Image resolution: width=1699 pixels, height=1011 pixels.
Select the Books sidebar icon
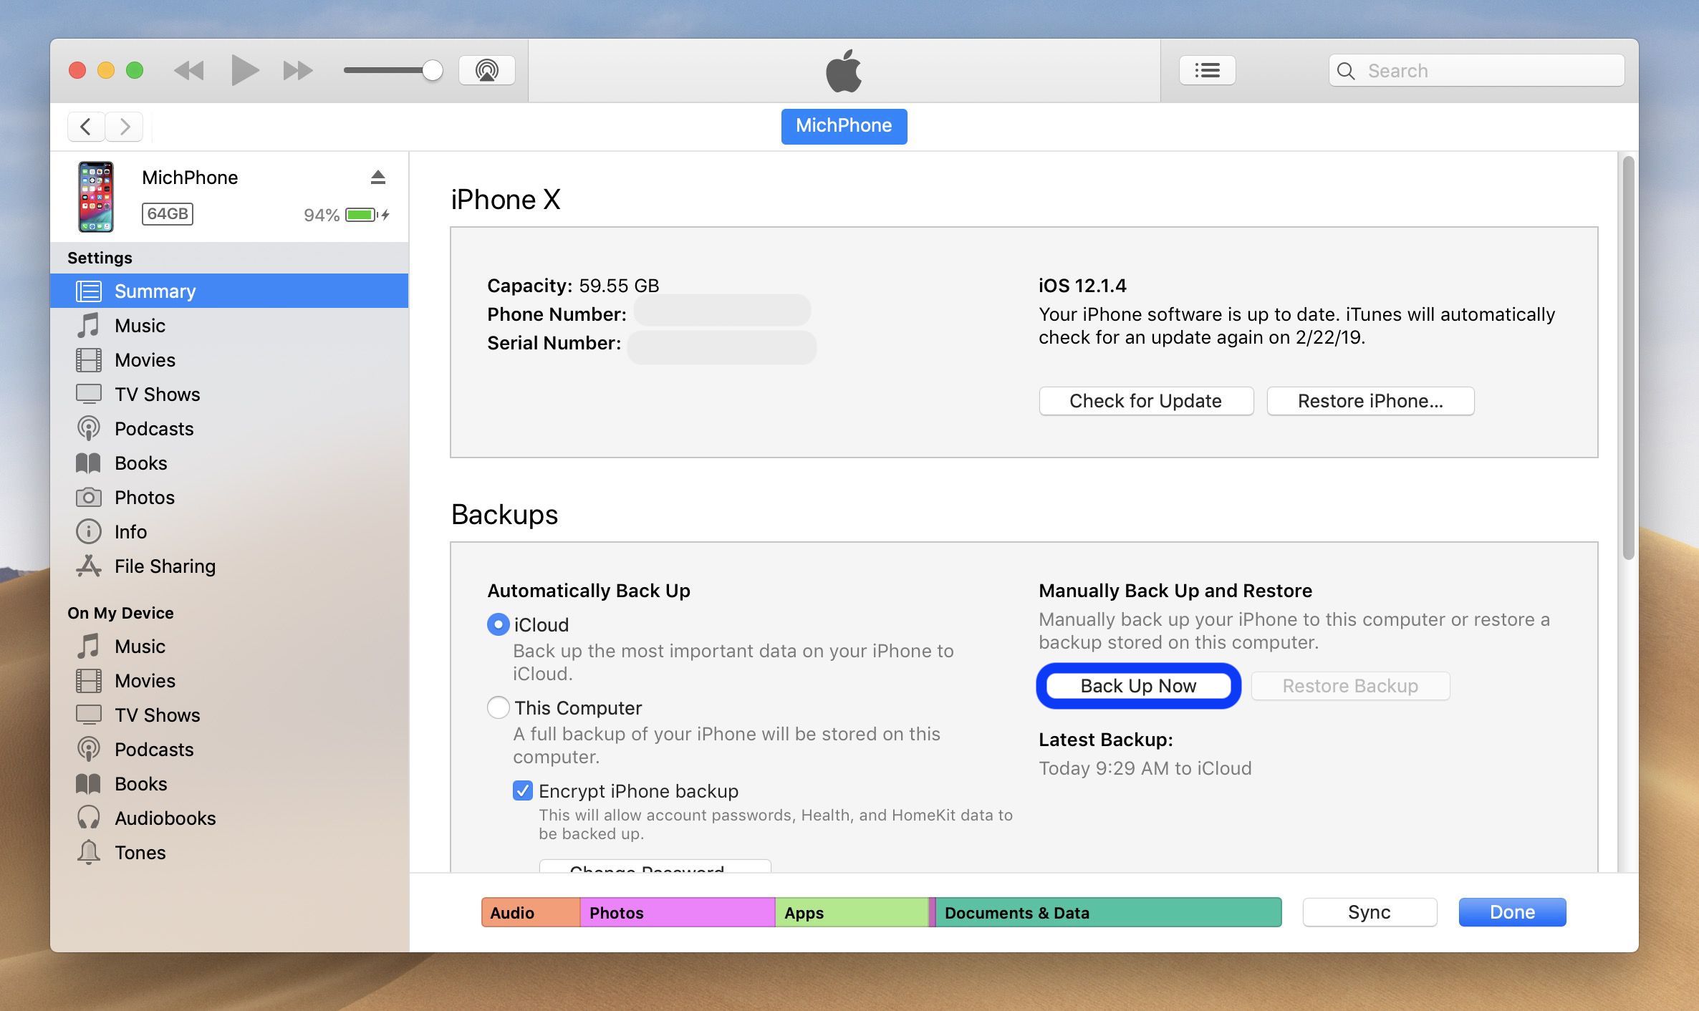click(x=89, y=461)
